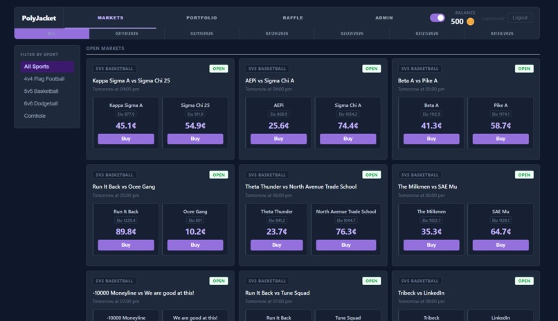Click OPEN badge on AEPi vs Sigma Chi A card
This screenshot has height=321, width=558.
pyautogui.click(x=371, y=69)
